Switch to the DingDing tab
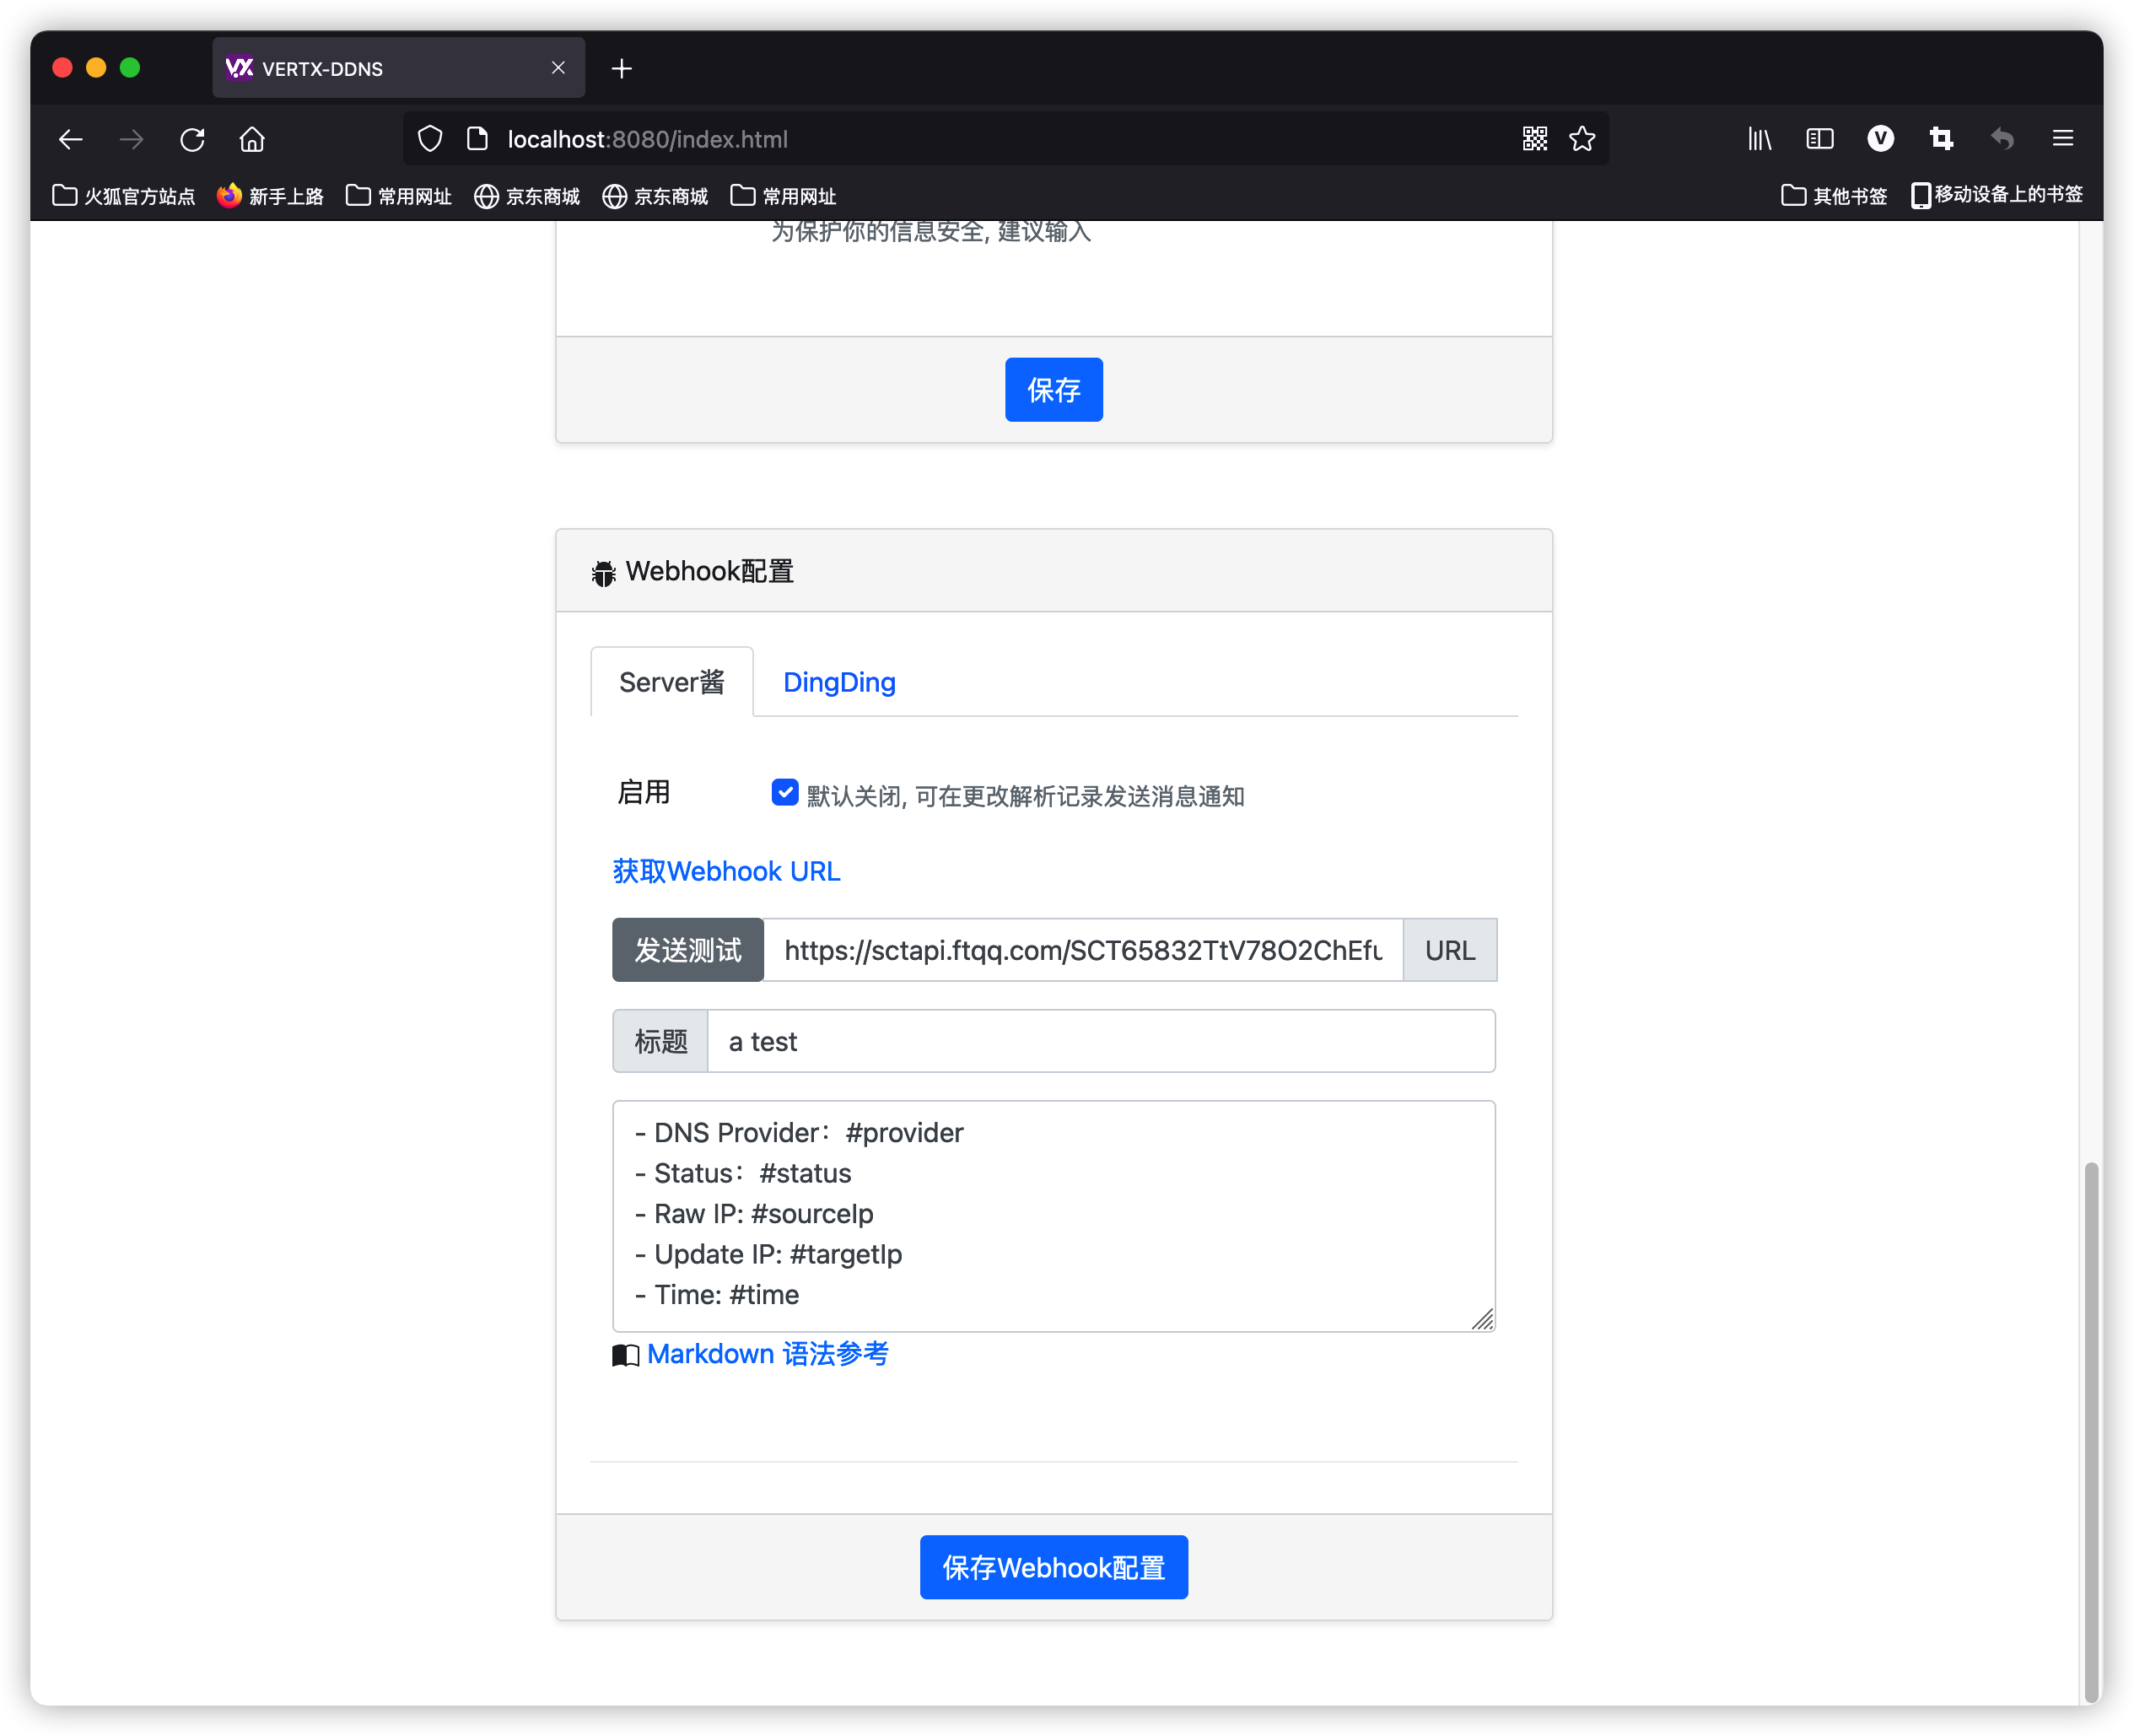 tap(839, 682)
